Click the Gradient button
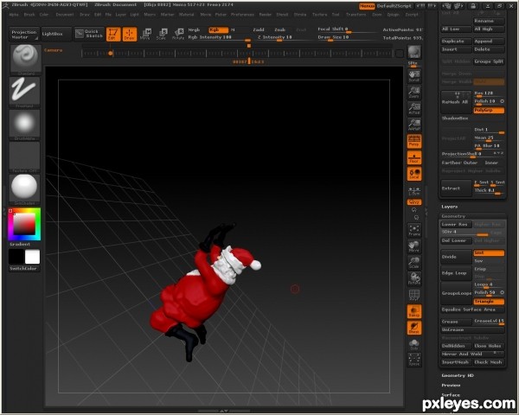Screen dimensions: 519x415 tap(20, 244)
